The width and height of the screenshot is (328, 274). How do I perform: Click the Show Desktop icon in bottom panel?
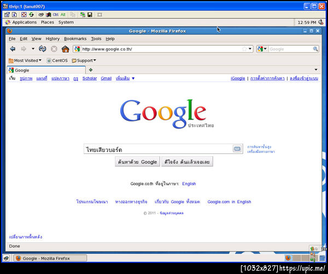pyautogui.click(x=7, y=258)
